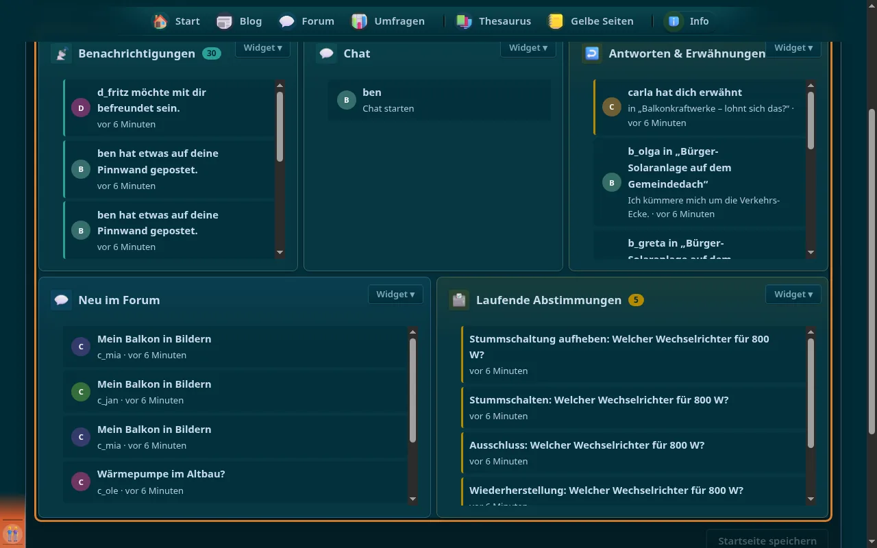Open the Gelbe Seiten menu item
This screenshot has height=548, width=877.
point(590,21)
